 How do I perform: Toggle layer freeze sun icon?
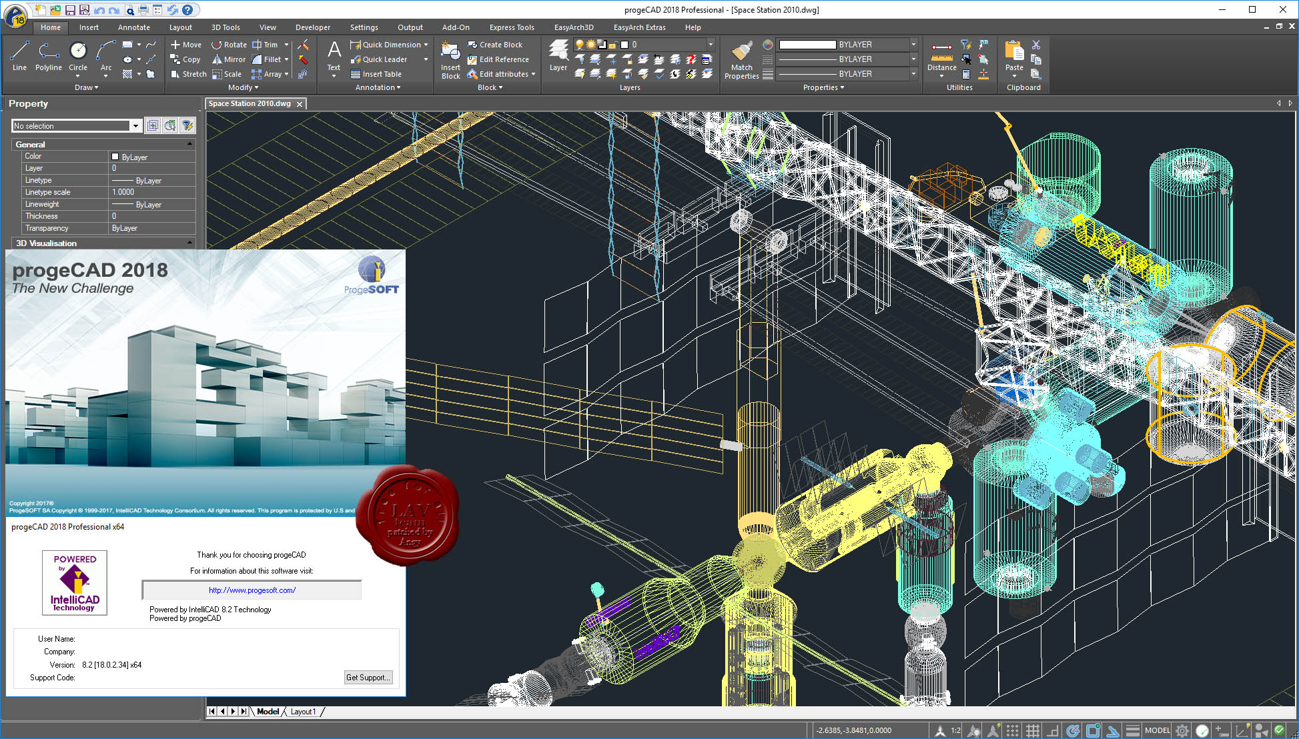(x=590, y=45)
